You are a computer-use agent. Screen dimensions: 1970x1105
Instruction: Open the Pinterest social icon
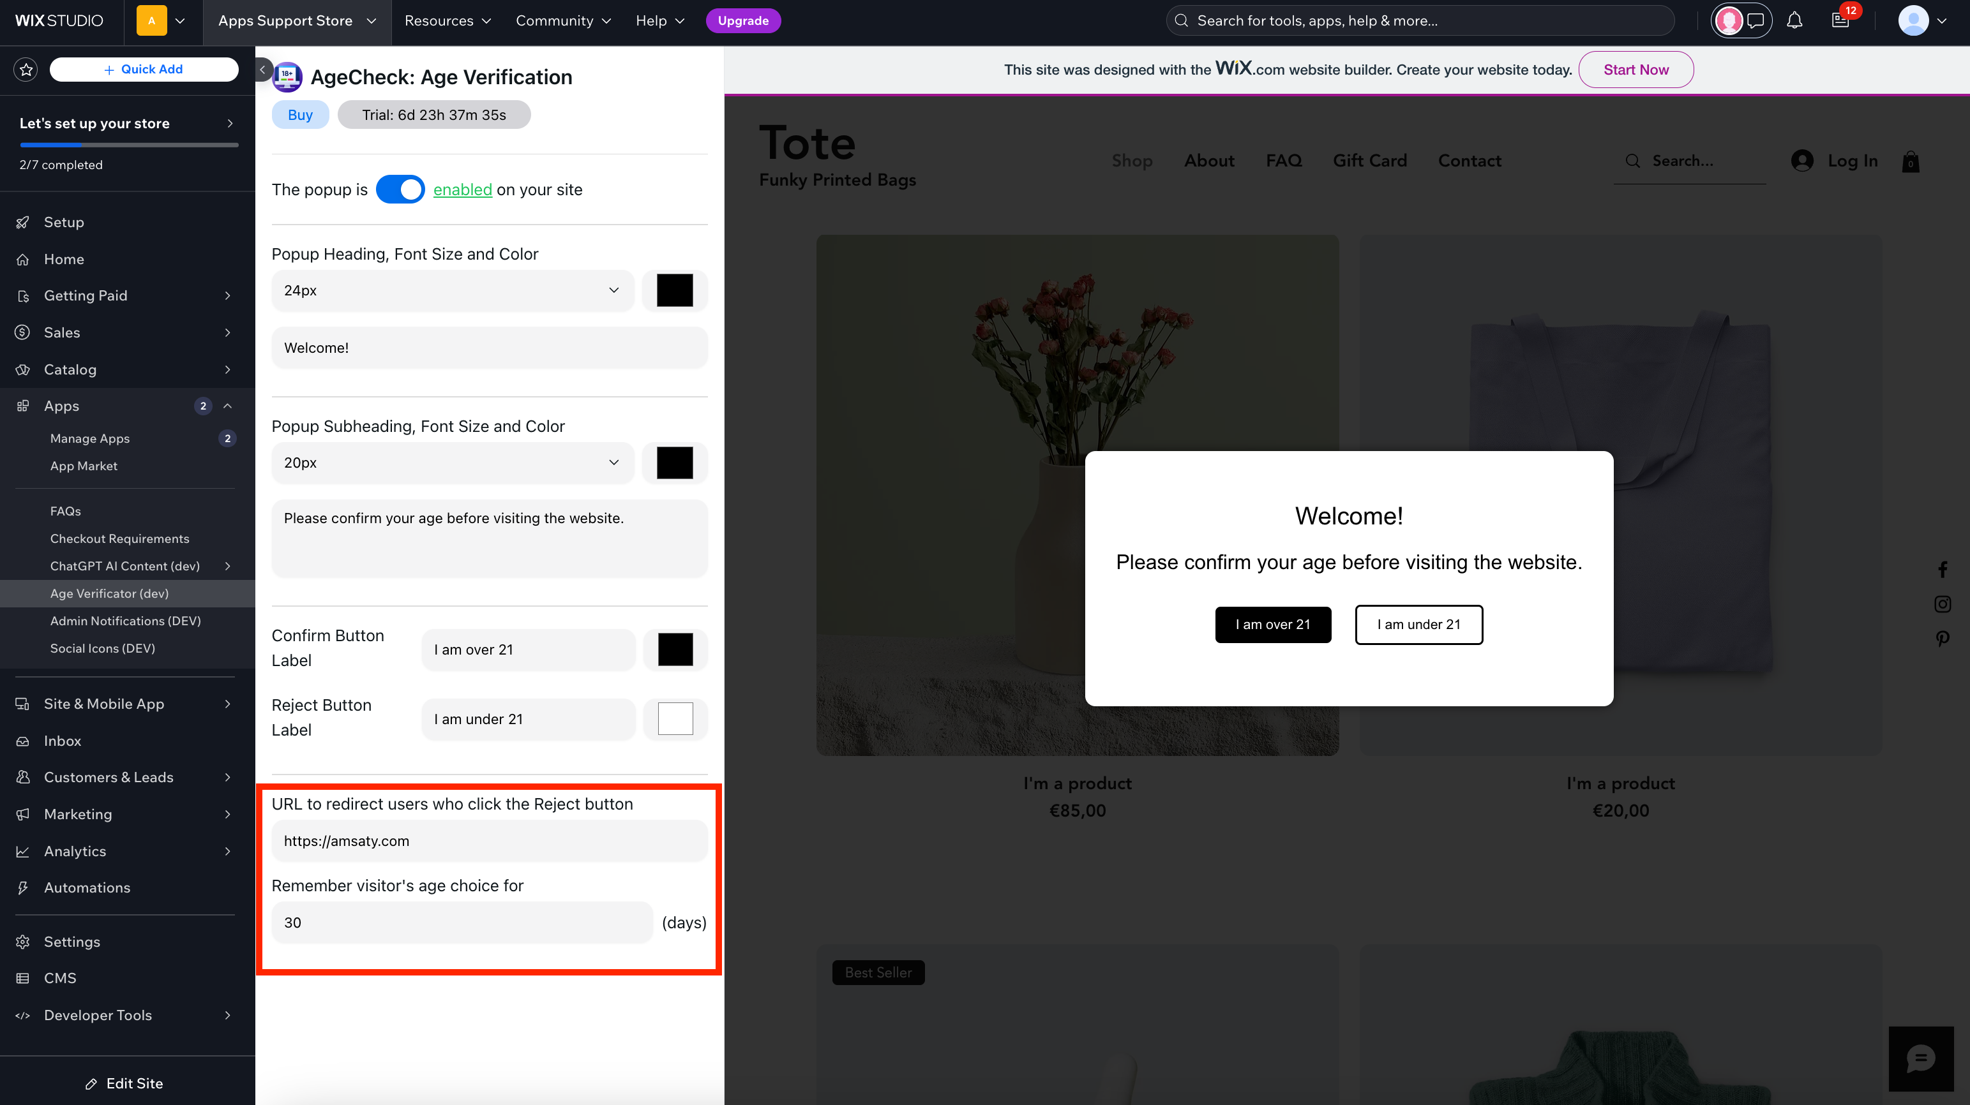click(x=1943, y=638)
